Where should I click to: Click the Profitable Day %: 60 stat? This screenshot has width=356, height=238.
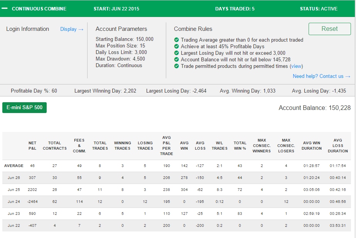click(34, 91)
